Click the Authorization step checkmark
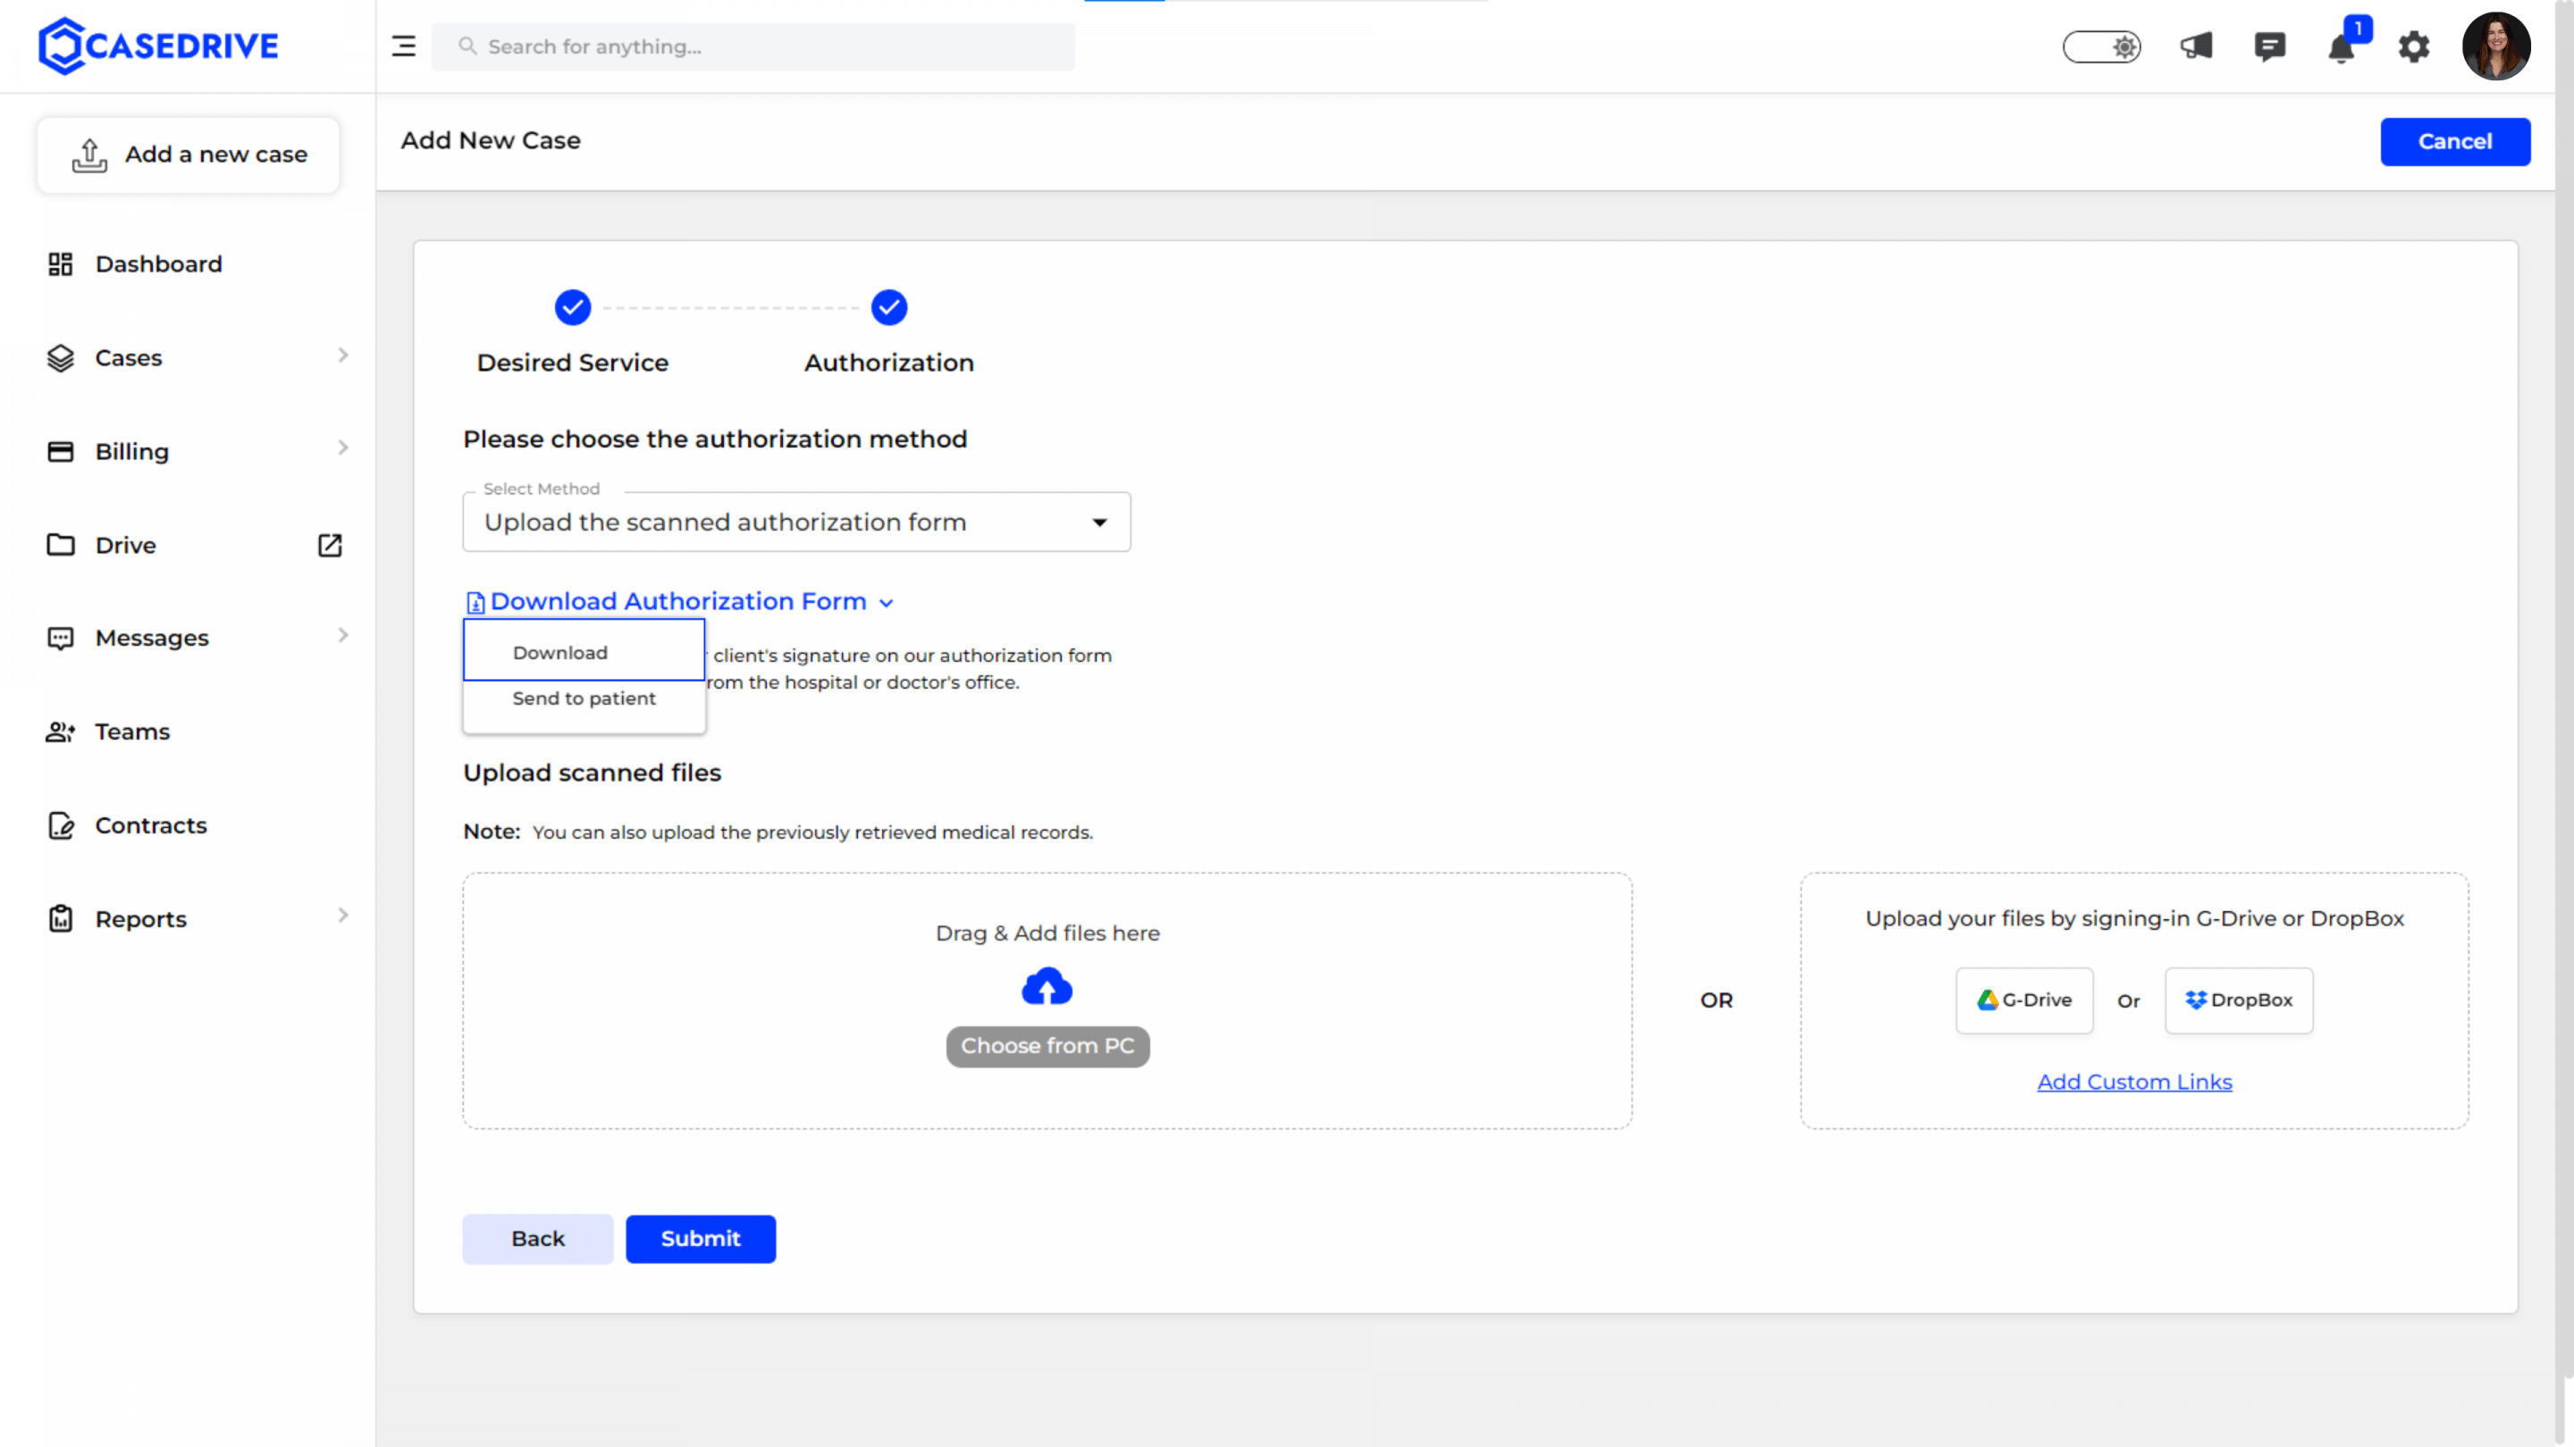The height and width of the screenshot is (1447, 2574). (889, 307)
